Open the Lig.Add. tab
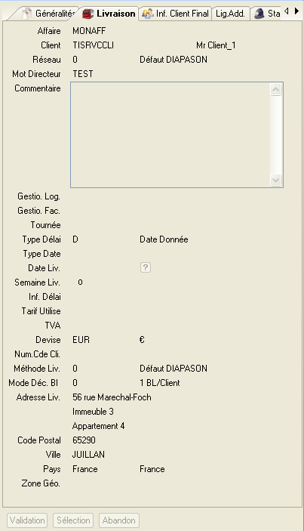304x531 pixels. pos(231,14)
